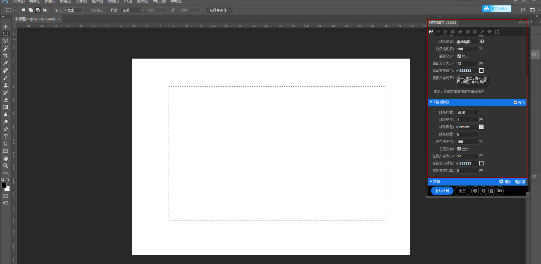Screen dimensions: 541x264
Task: Open the Edit Toolbar three-dots menu
Action: 6,173
